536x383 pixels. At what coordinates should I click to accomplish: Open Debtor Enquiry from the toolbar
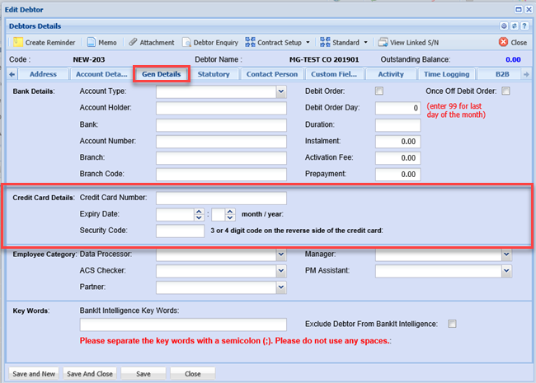click(x=187, y=42)
